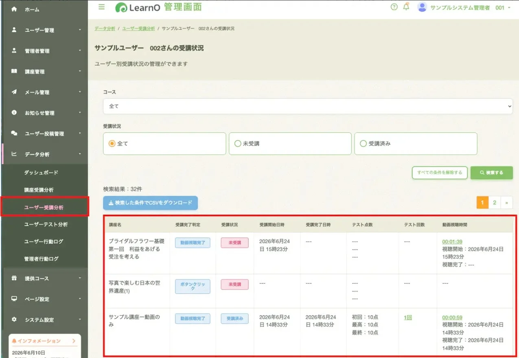This screenshot has width=519, height=358.
Task: Open the コース dropdown showing 全て
Action: point(308,106)
